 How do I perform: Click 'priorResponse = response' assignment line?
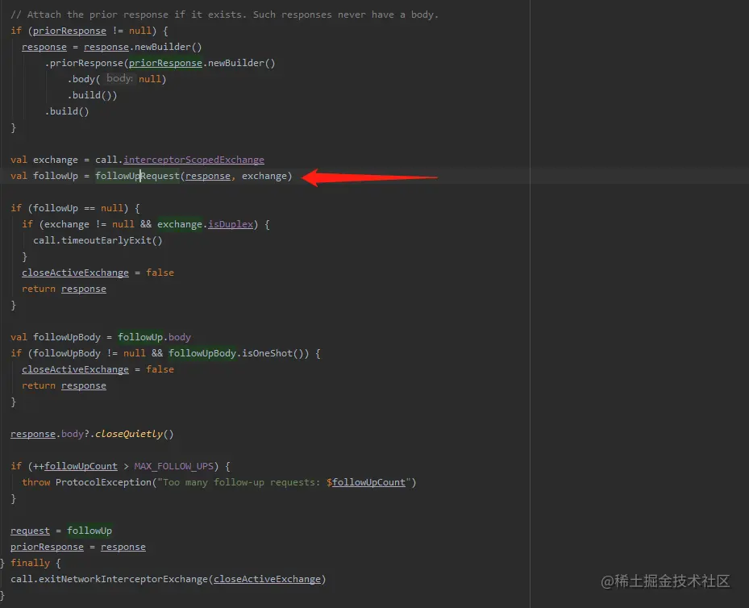(x=78, y=547)
